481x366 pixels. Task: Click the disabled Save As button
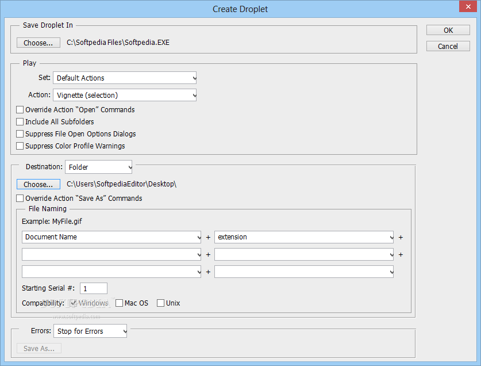pyautogui.click(x=39, y=349)
